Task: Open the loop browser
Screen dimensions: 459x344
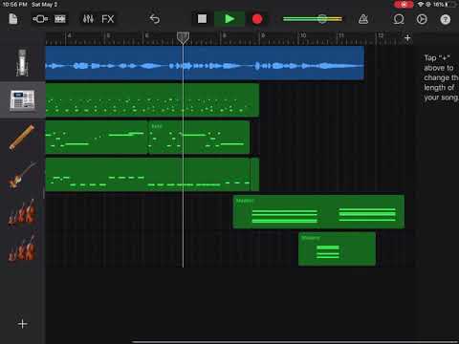Action: pos(399,19)
